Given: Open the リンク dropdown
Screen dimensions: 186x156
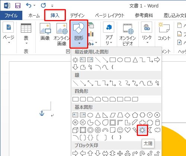Looking at the screenshot, I should point(147,33).
